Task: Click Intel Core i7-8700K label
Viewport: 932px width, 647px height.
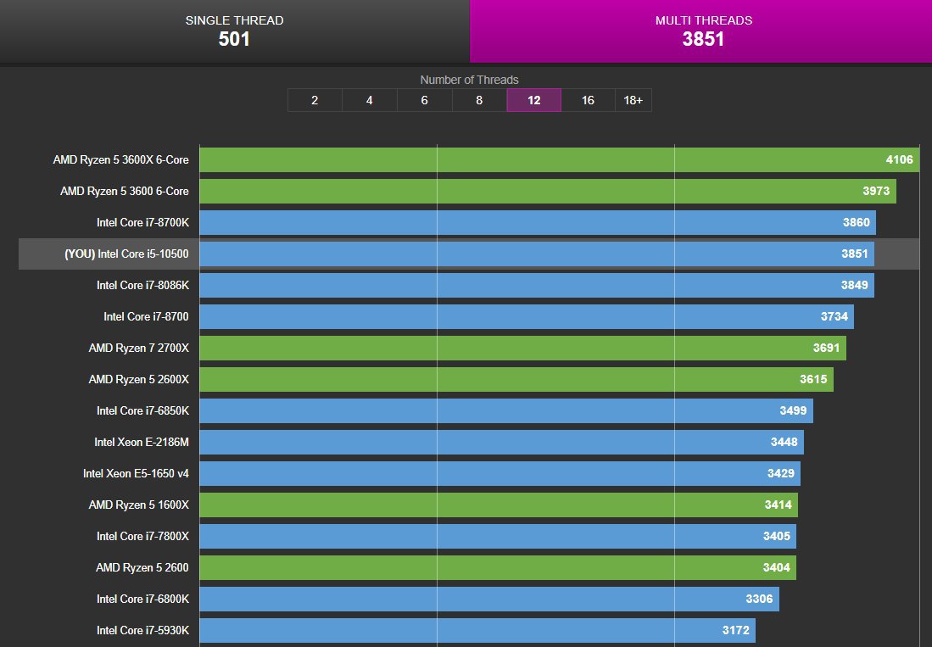Action: pyautogui.click(x=142, y=223)
